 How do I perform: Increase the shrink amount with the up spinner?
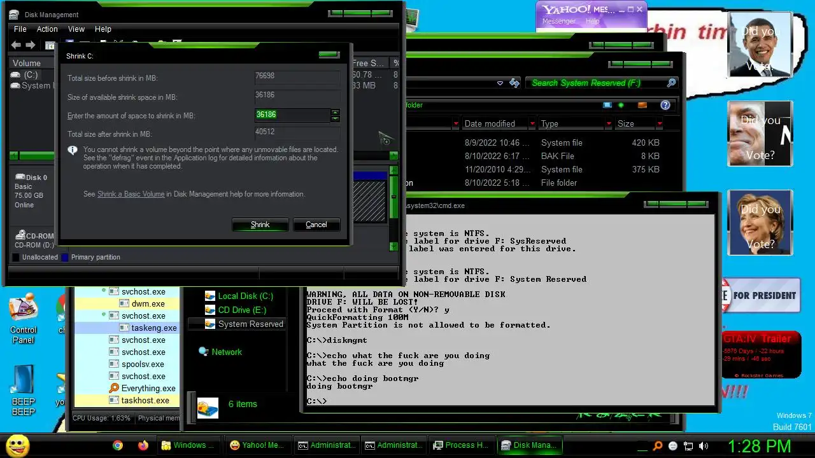point(335,112)
